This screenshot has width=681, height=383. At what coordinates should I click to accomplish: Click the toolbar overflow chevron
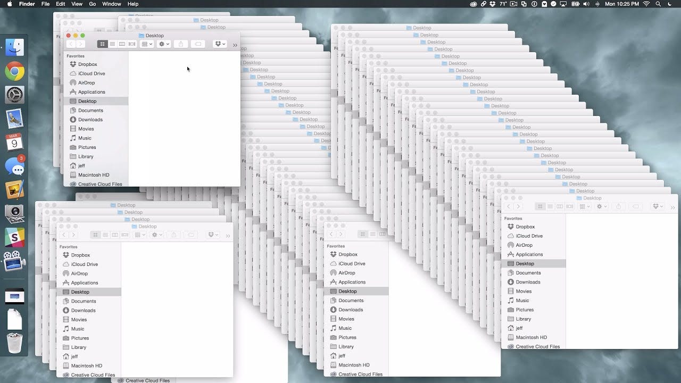235,44
